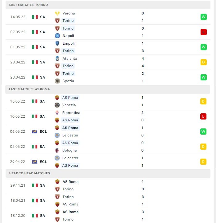Click the Atalanta club crest icon

pos(57,59)
